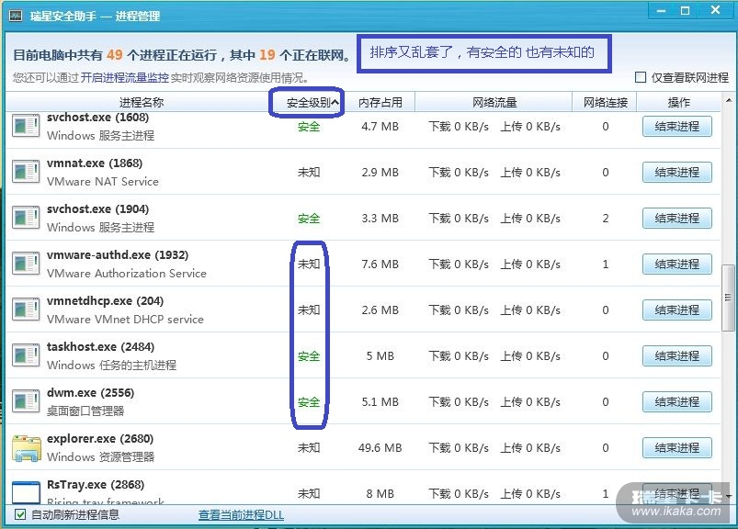Click the svchost.exe (1904) process icon
738x529 pixels.
click(26, 218)
